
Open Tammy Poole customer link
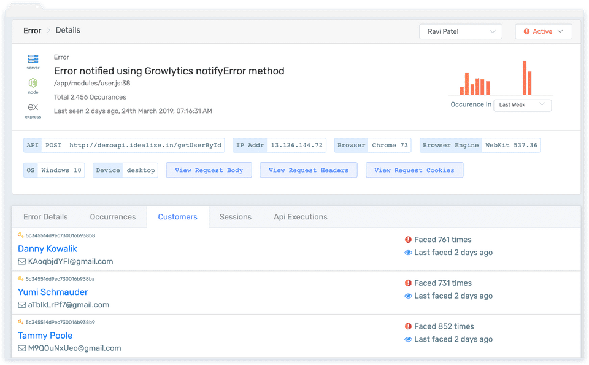click(45, 336)
